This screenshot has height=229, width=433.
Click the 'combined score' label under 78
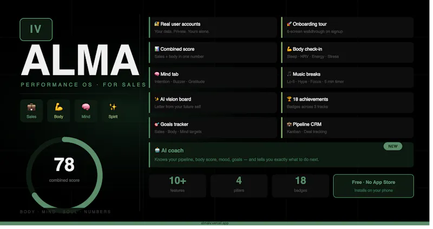tap(64, 180)
